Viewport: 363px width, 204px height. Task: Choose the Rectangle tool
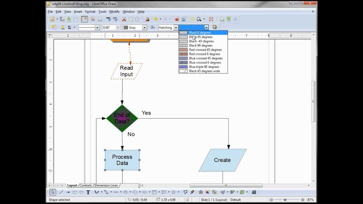(75, 192)
